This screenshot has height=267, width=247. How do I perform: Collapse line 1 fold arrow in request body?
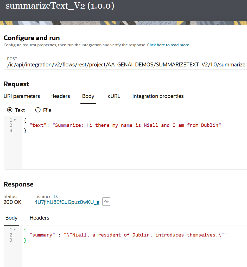point(15,120)
